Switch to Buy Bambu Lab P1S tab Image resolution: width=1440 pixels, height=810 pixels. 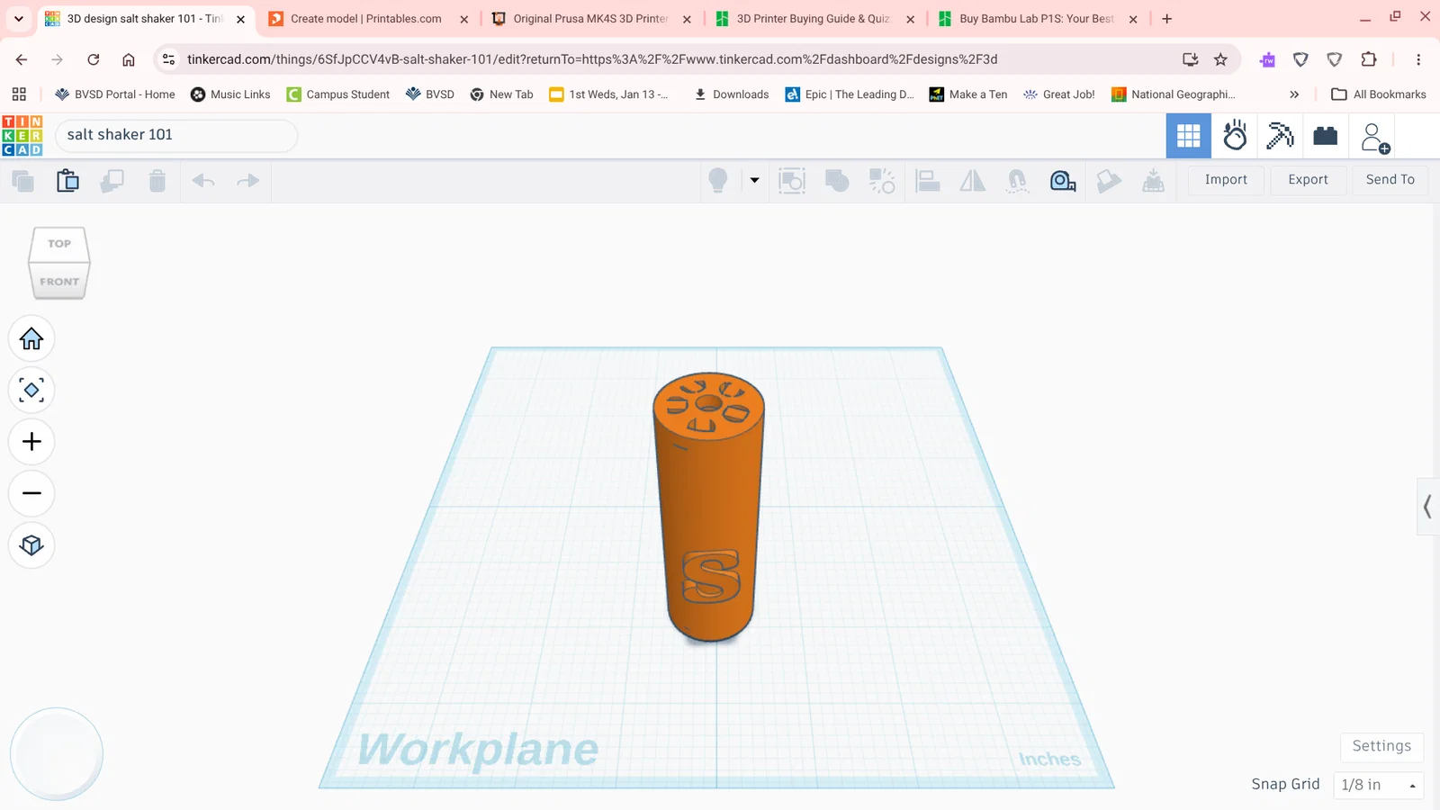click(x=1036, y=19)
